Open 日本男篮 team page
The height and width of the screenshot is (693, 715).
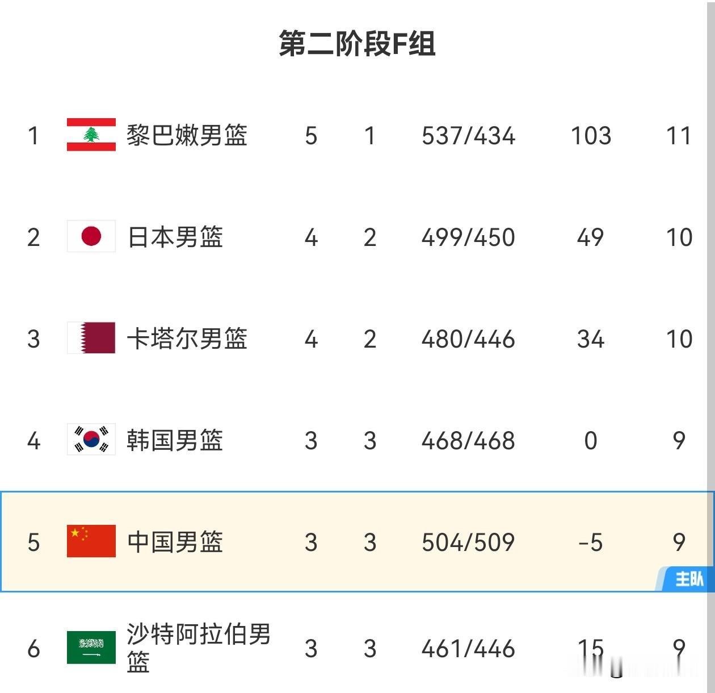pyautogui.click(x=175, y=237)
